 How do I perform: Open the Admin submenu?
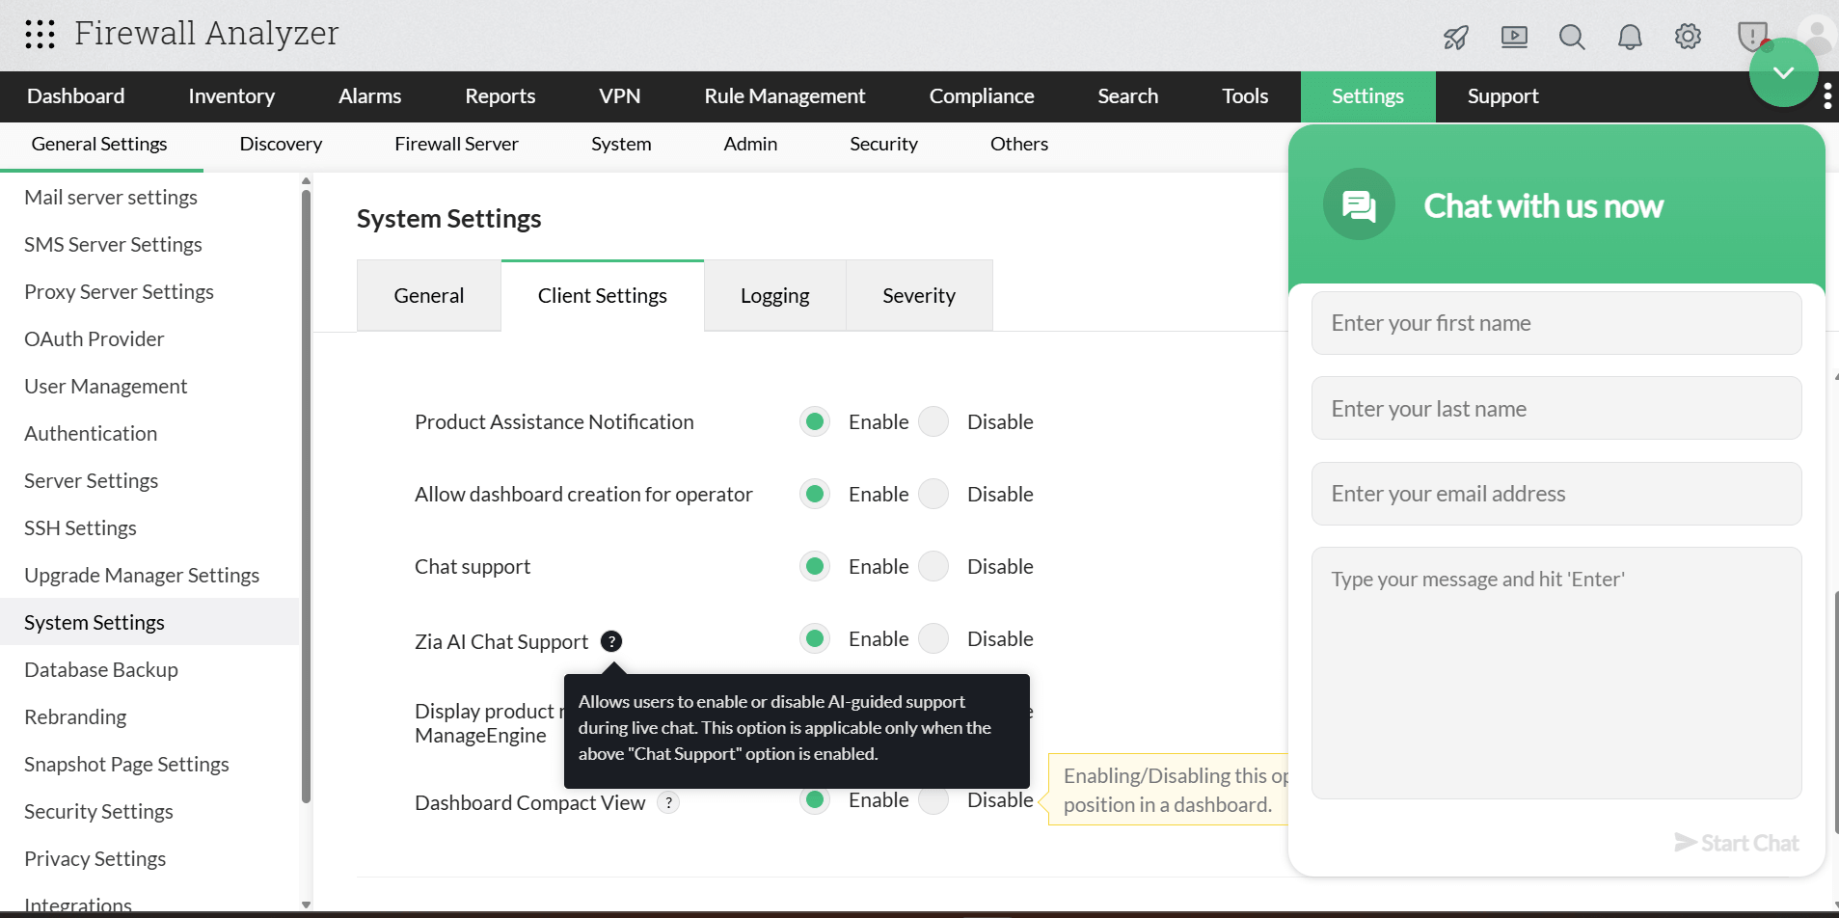click(x=750, y=145)
